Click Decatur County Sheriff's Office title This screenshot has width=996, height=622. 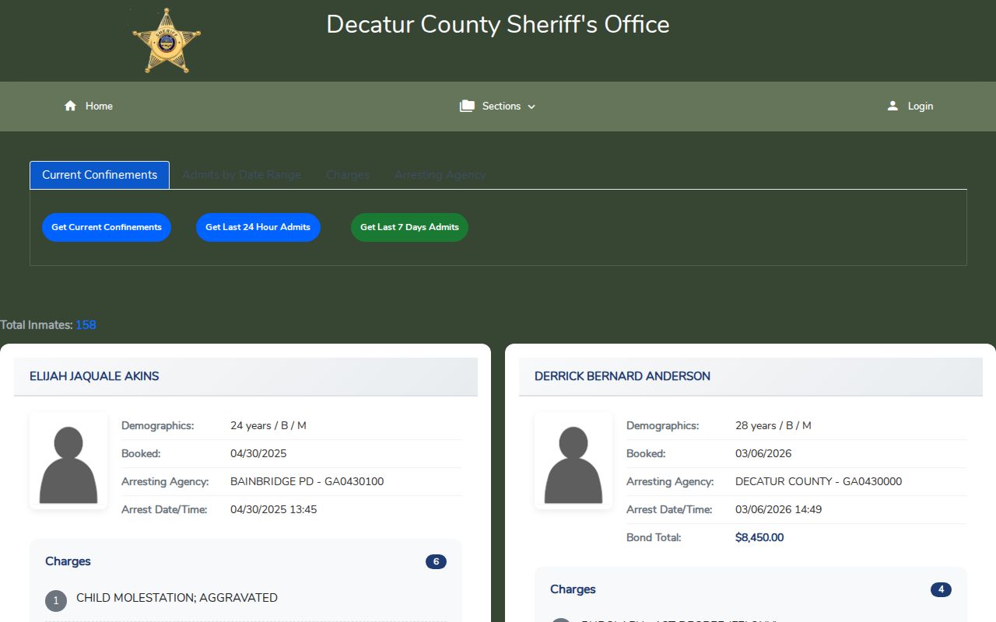(x=498, y=24)
